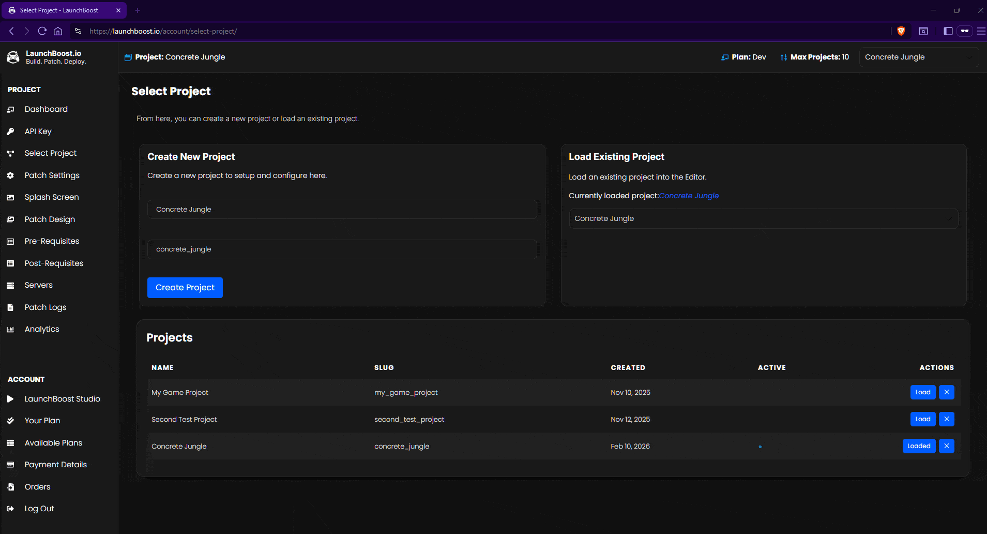This screenshot has width=987, height=534.
Task: Click the site settings icon before URL
Action: click(x=78, y=31)
